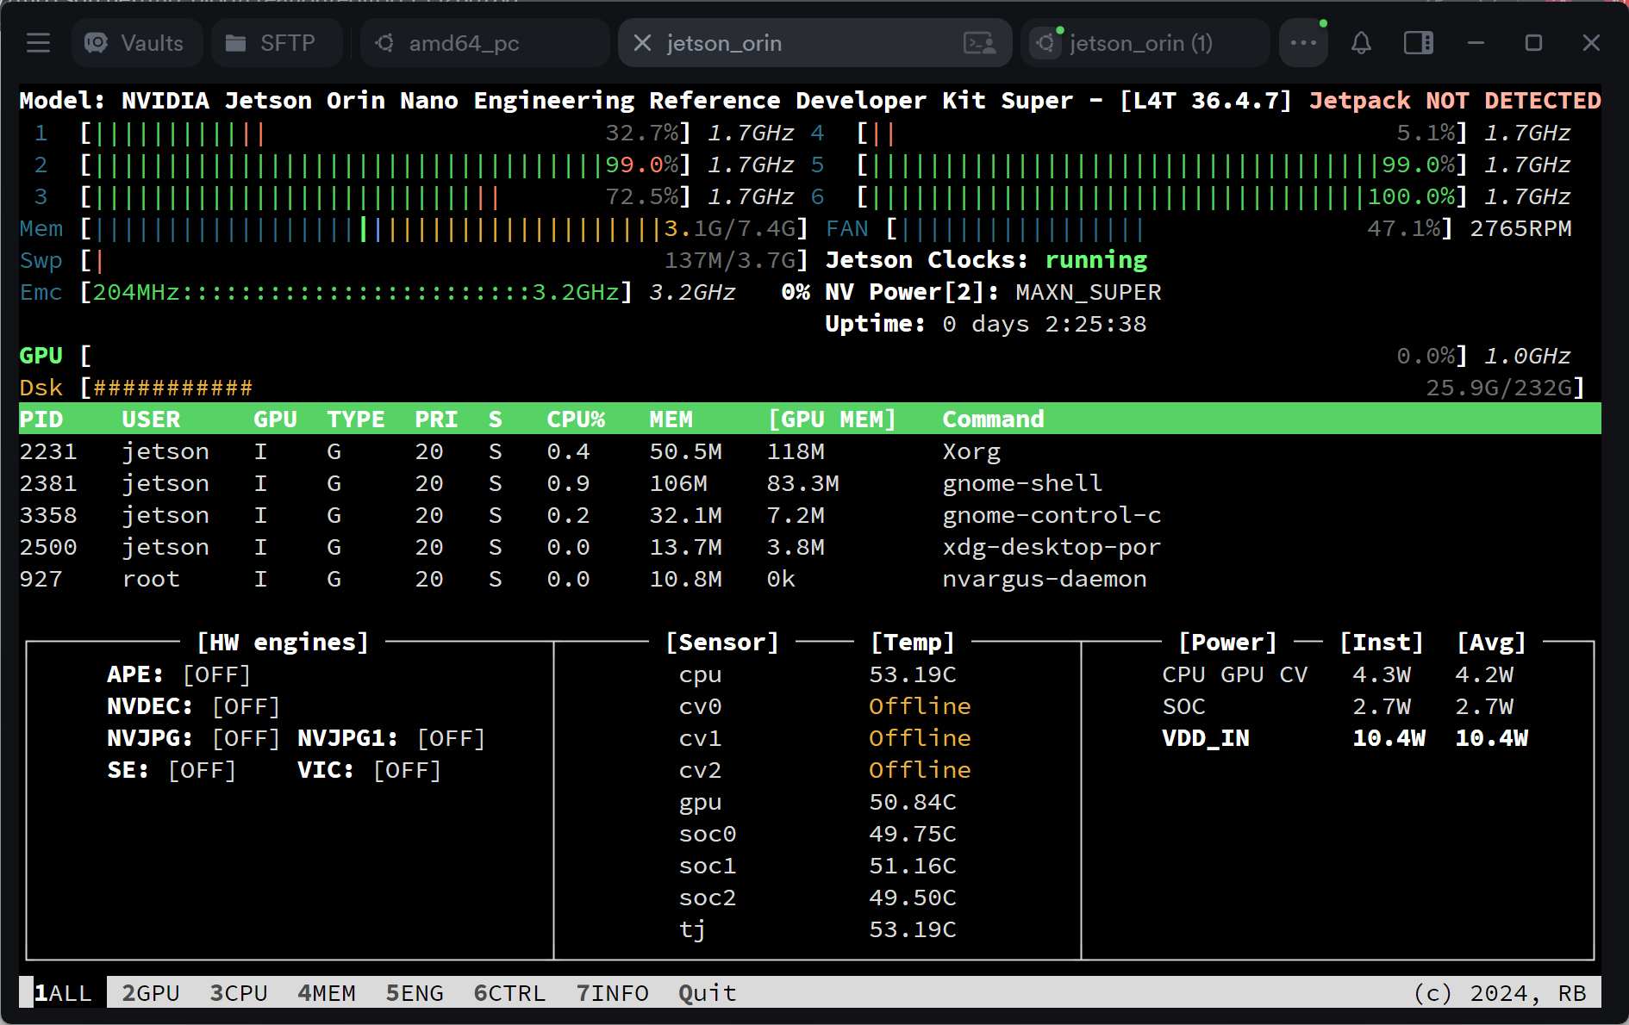The width and height of the screenshot is (1629, 1025).
Task: Switch to the jetson_orin (1) tab
Action: (x=1145, y=43)
